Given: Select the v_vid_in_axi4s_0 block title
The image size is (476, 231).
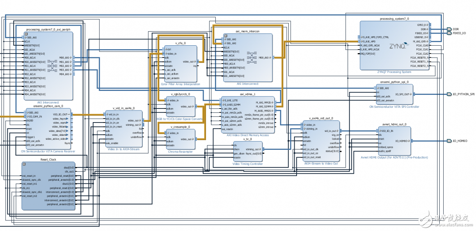Looking at the screenshot, I should [x=123, y=108].
